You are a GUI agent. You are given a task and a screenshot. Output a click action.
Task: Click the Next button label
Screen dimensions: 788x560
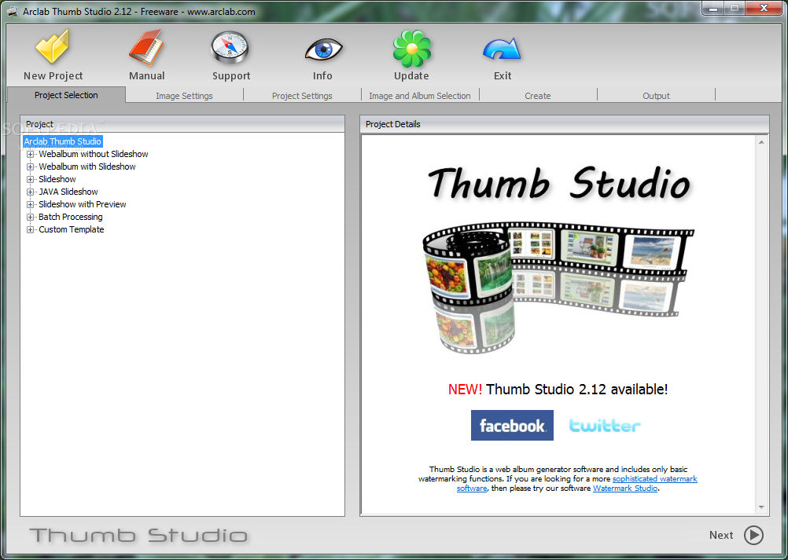(720, 535)
